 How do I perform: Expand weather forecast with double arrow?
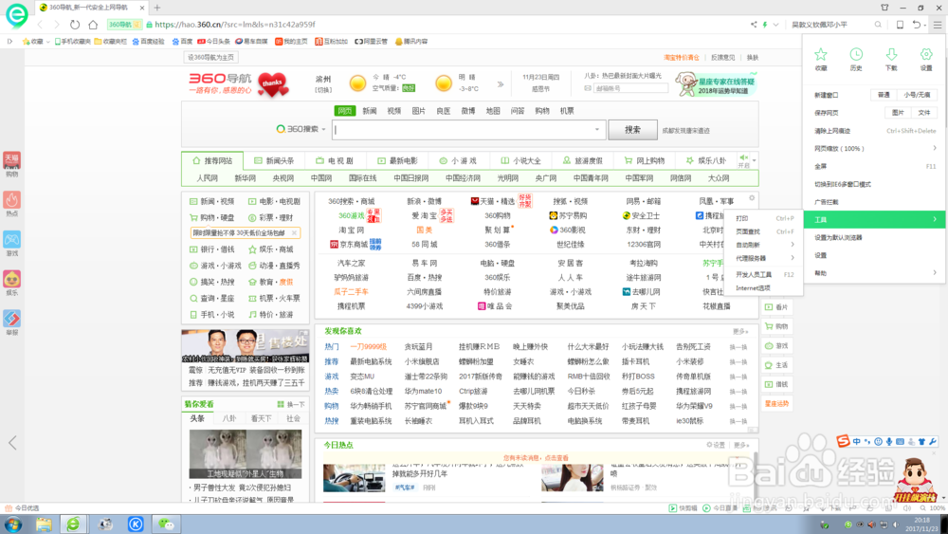500,84
